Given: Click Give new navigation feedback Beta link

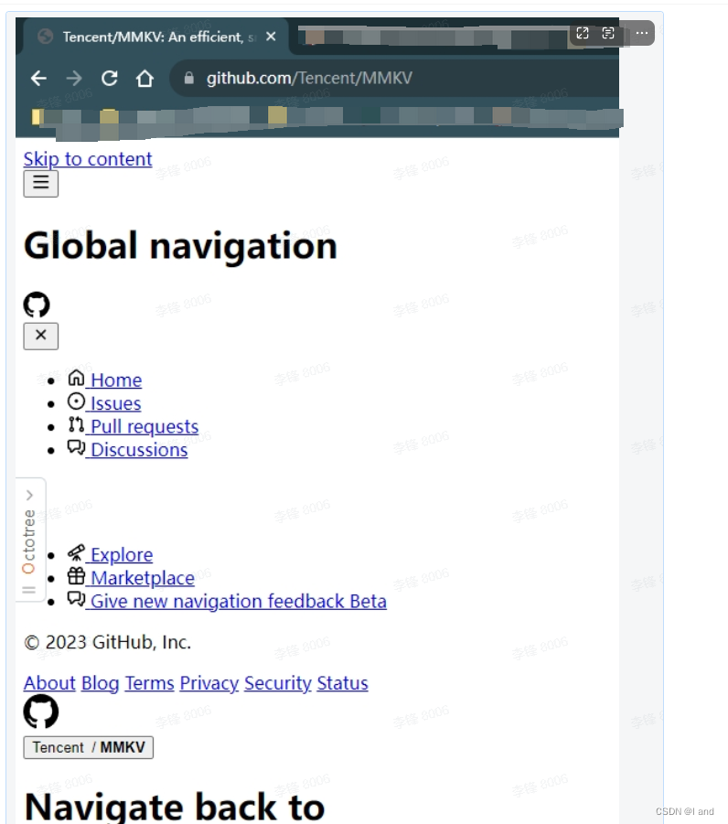Looking at the screenshot, I should 239,601.
